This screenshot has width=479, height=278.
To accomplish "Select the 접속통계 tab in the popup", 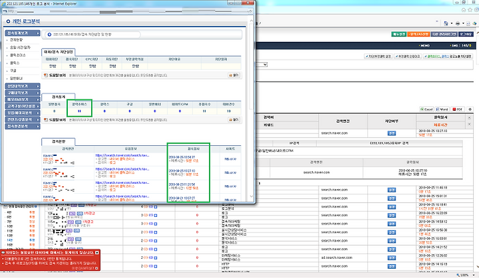I will [x=58, y=97].
